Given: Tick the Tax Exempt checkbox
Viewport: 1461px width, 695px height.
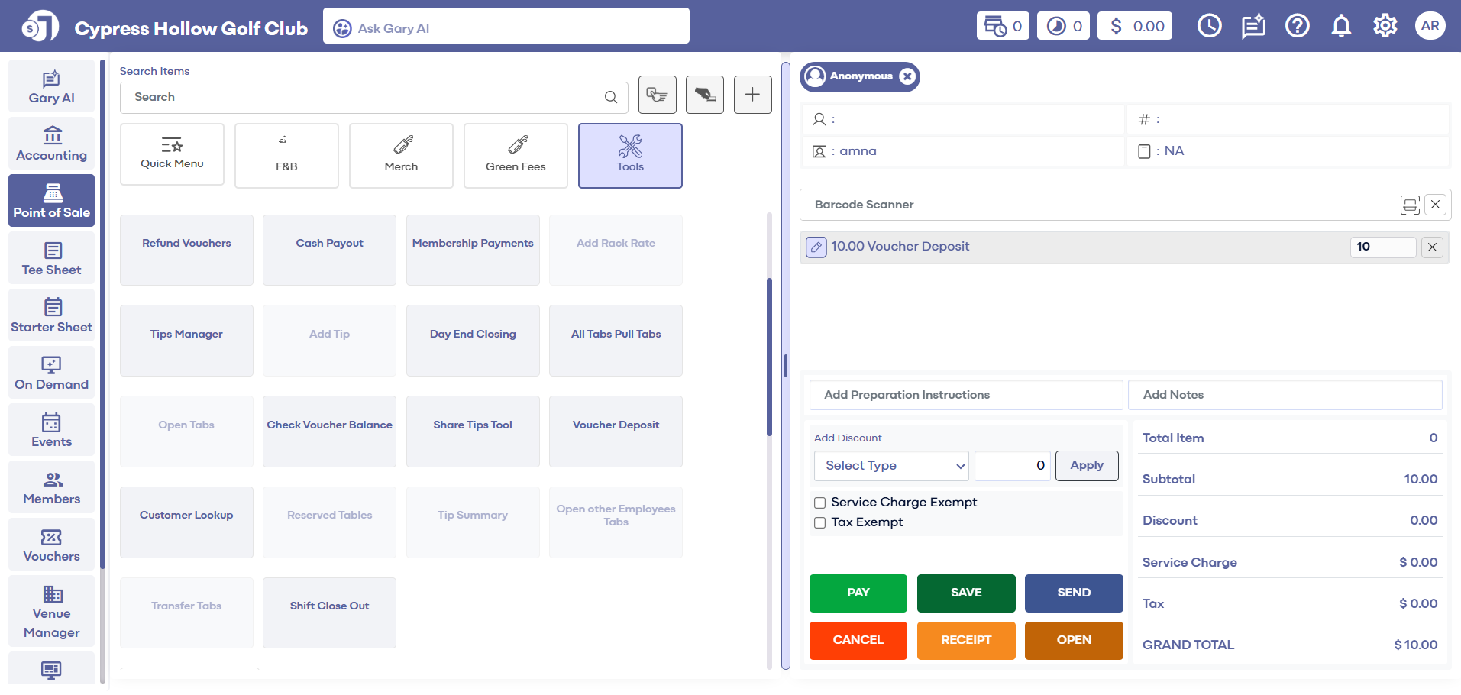Looking at the screenshot, I should tap(820, 522).
